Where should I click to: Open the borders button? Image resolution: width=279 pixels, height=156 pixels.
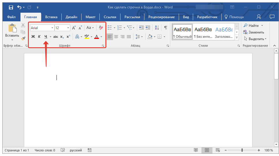(160, 37)
